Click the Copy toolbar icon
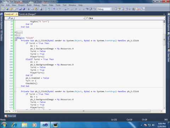The width and height of the screenshot is (170, 128). tap(32, 9)
